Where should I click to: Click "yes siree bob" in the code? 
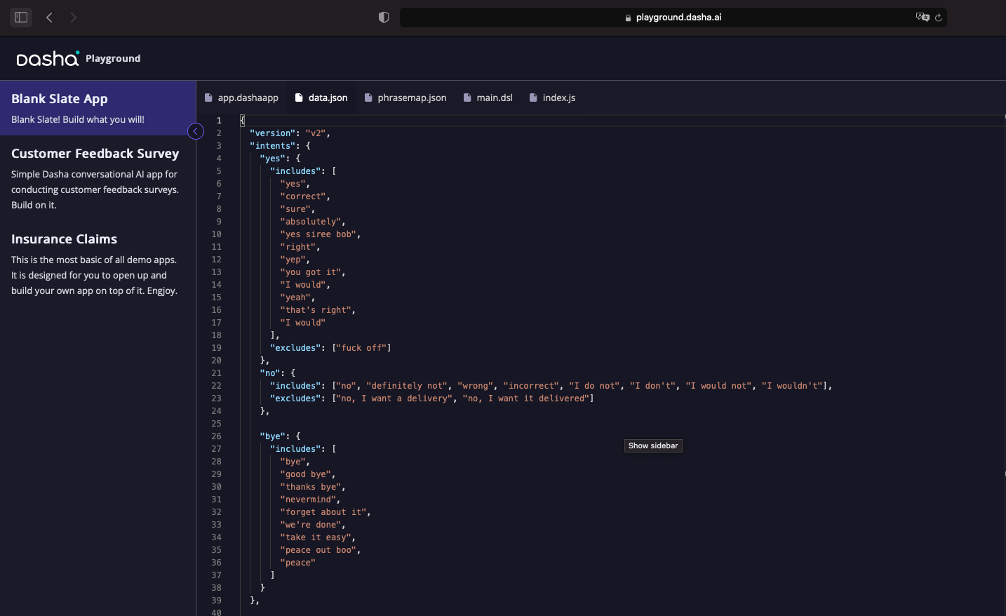pyautogui.click(x=318, y=234)
